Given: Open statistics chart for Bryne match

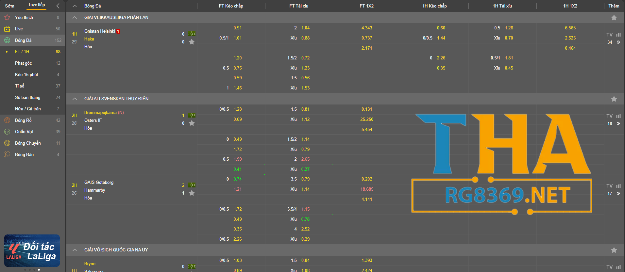Looking at the screenshot, I should (618, 267).
